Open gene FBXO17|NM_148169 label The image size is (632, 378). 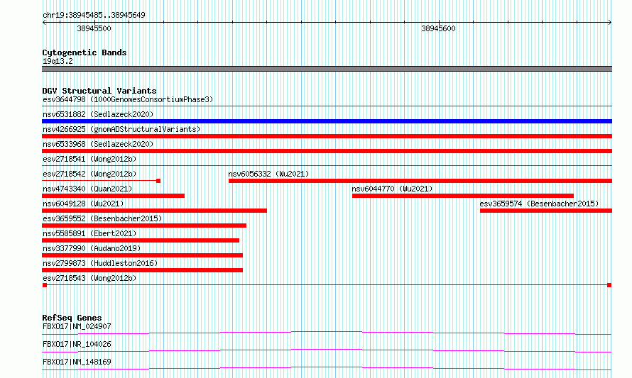pos(77,362)
